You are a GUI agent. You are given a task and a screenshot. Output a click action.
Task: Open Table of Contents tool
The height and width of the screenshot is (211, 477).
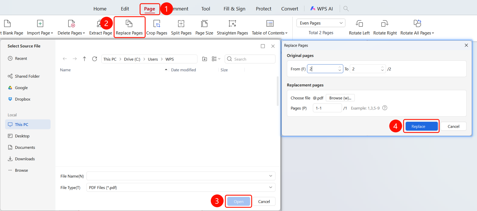[x=270, y=27]
